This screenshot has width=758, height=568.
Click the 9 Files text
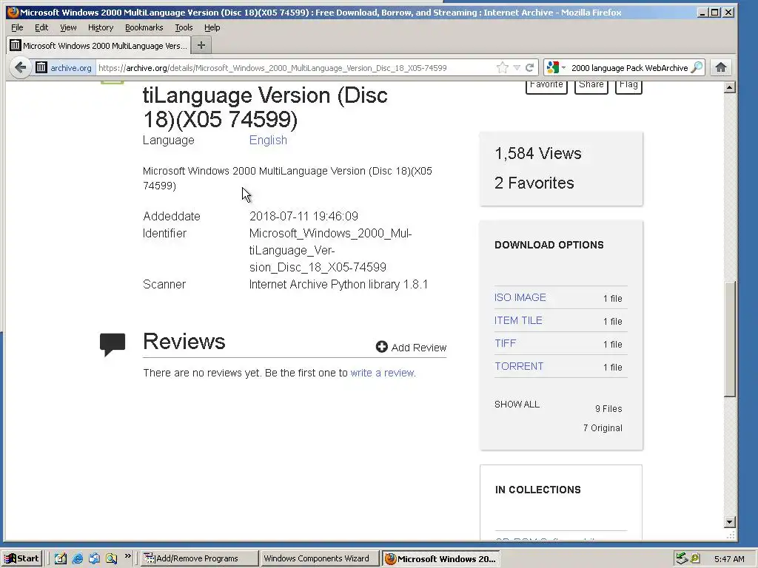[x=608, y=408]
